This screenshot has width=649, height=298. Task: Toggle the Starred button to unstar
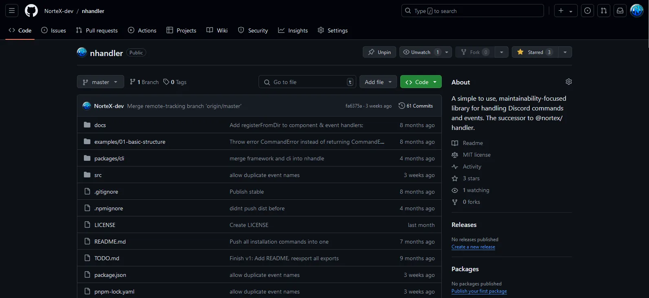coord(535,52)
